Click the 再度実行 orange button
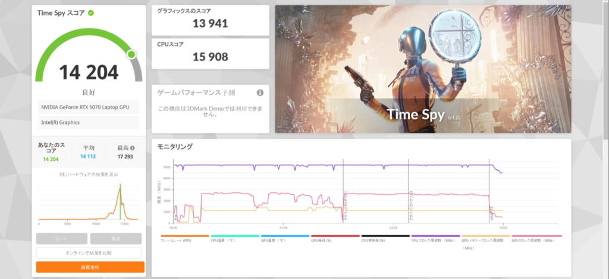The height and width of the screenshot is (279, 609). [90, 267]
